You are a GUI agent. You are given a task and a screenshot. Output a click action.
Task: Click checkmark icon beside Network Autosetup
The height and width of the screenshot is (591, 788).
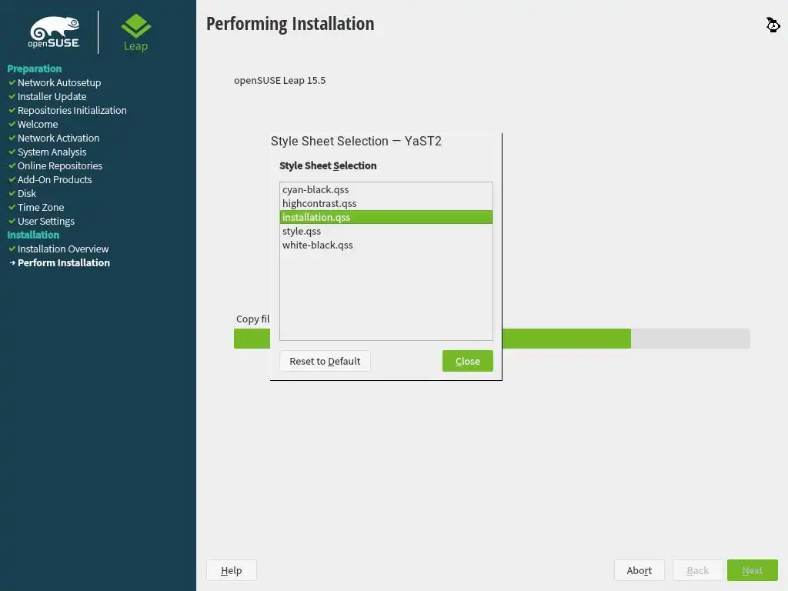[x=12, y=82]
